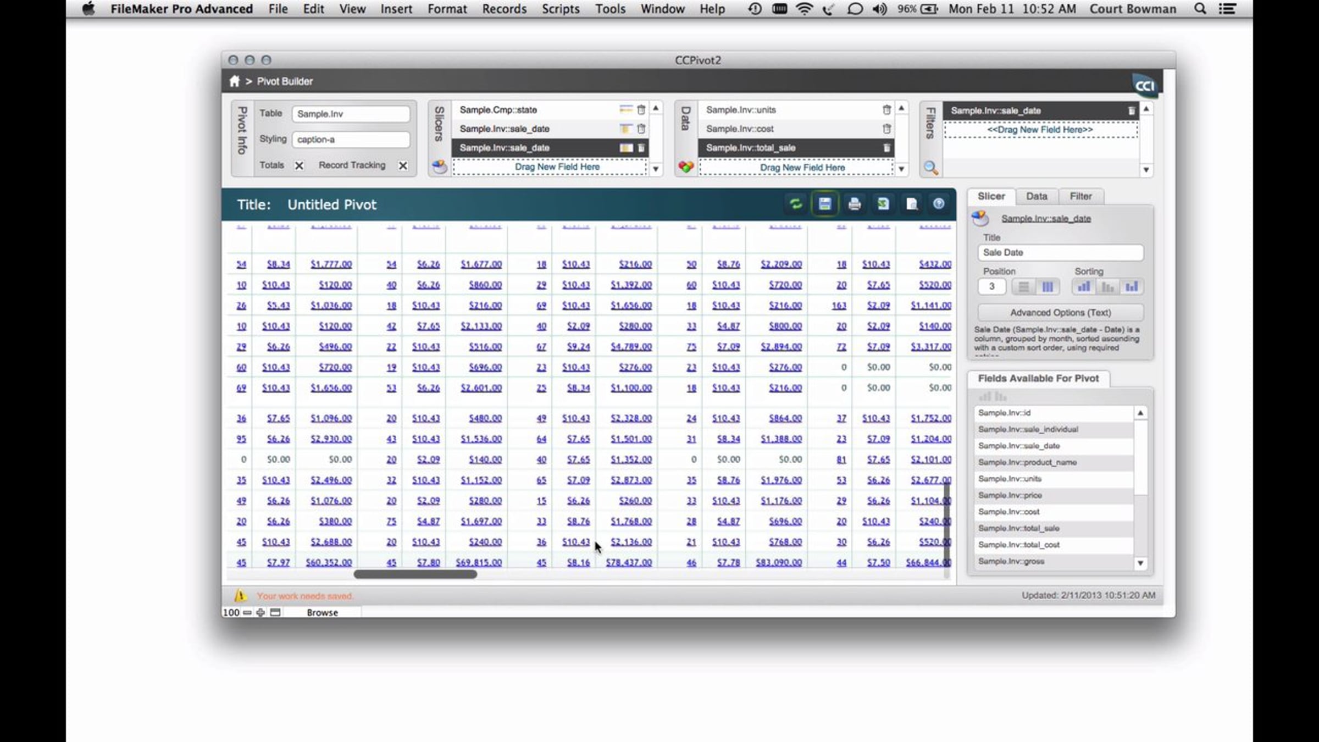Click the layout icon on the highlighted sale_date slicer
Viewport: 1319px width, 742px height.
(x=626, y=148)
